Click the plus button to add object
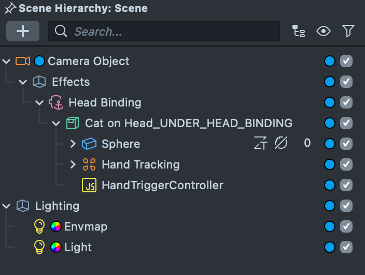The image size is (365, 275). [23, 31]
